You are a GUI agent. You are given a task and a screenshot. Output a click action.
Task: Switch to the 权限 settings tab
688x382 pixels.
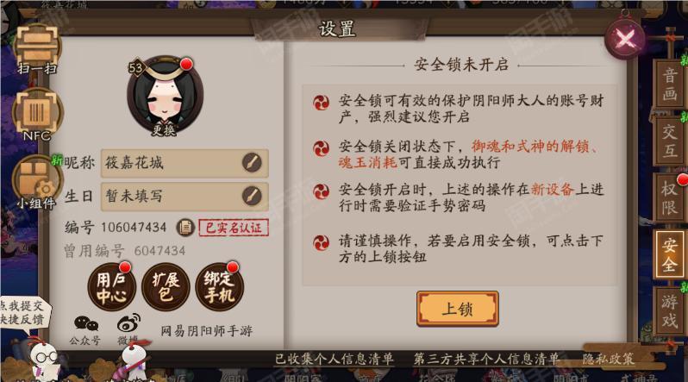tap(670, 197)
